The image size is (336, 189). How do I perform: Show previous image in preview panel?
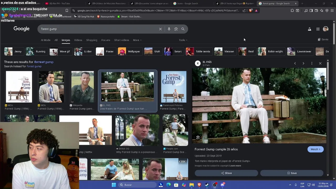tap(295, 63)
